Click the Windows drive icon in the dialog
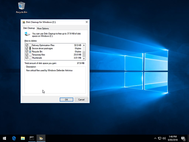The width and height of the screenshot is (189, 142). point(27,34)
